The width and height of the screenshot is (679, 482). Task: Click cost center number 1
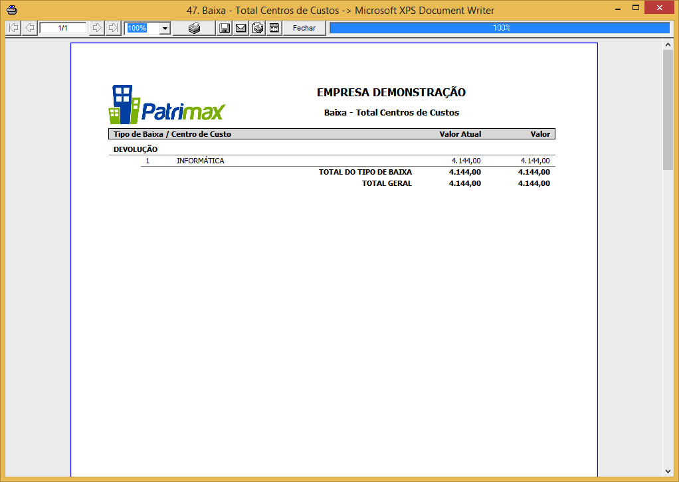click(x=147, y=161)
